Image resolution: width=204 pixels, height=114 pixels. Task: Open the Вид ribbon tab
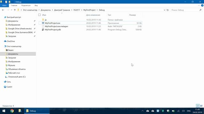36,5
